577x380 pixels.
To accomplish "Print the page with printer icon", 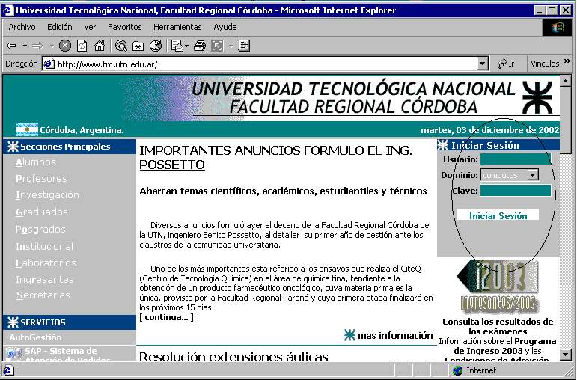I will (x=200, y=46).
